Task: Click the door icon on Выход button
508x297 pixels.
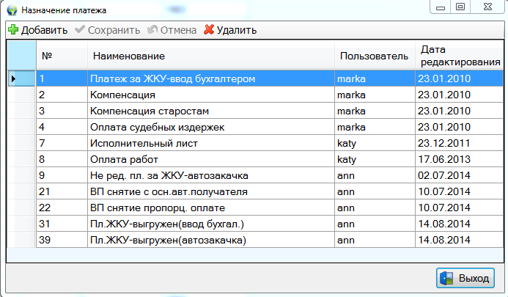Action: pos(447,279)
